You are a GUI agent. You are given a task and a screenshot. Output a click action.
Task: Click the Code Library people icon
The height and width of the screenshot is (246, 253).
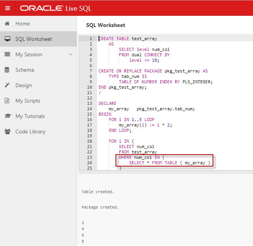pyautogui.click(x=7, y=131)
